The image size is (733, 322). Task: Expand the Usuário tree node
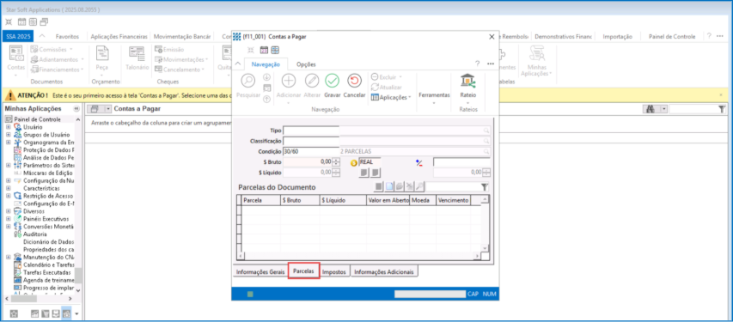[8, 127]
